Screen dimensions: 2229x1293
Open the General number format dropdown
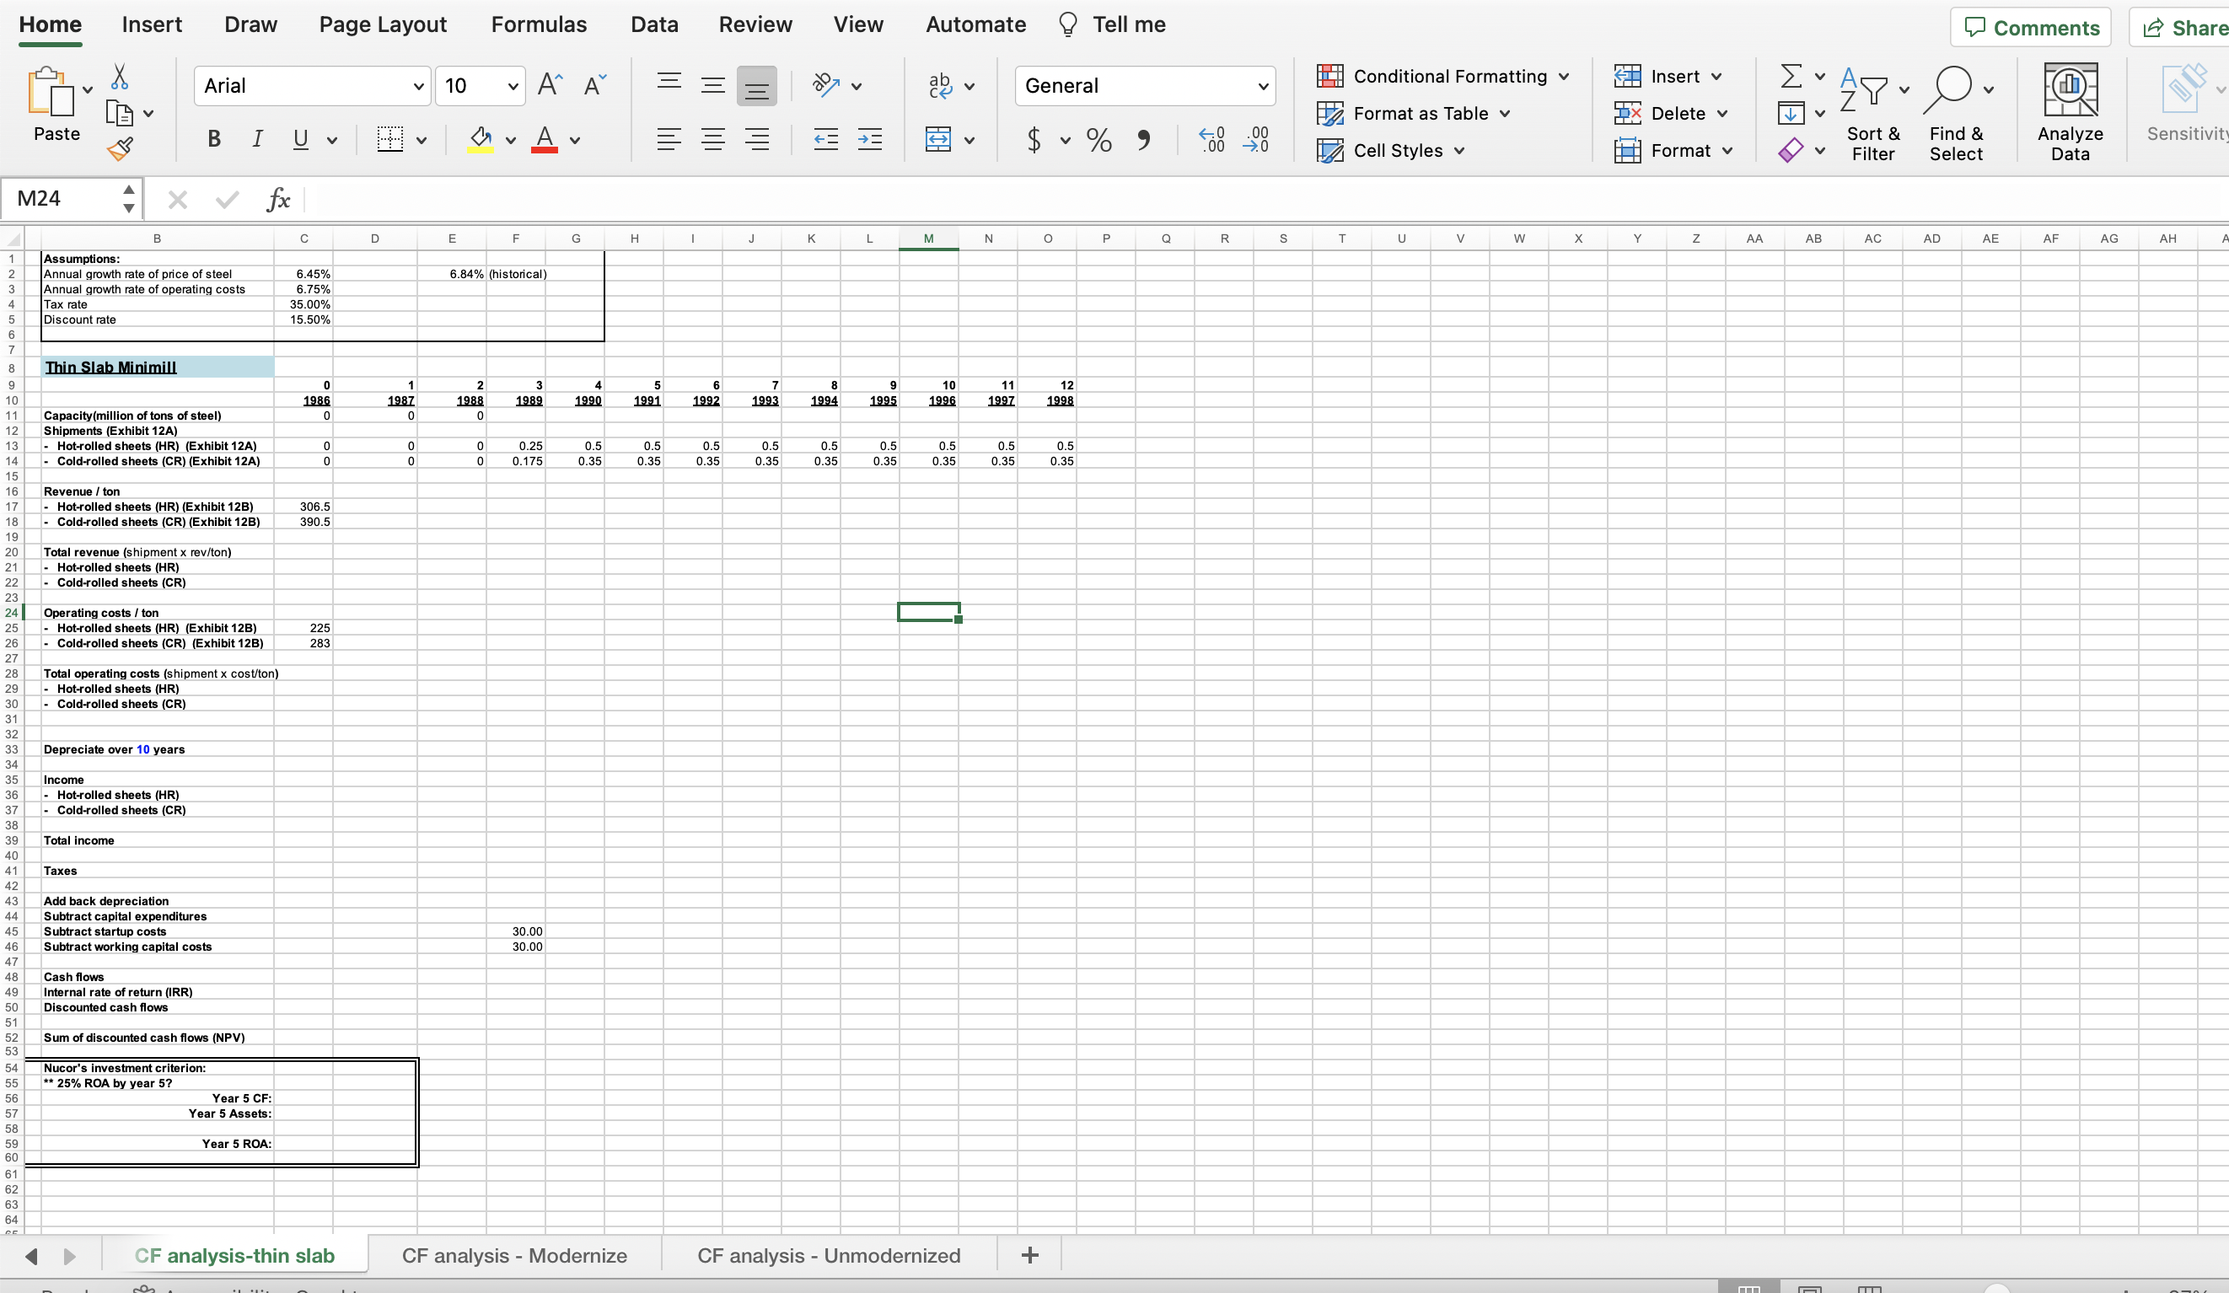pyautogui.click(x=1263, y=86)
